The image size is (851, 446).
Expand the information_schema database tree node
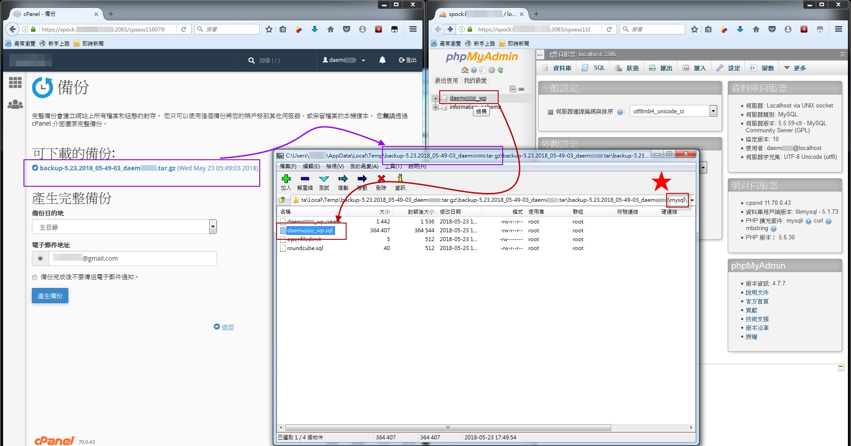(436, 108)
